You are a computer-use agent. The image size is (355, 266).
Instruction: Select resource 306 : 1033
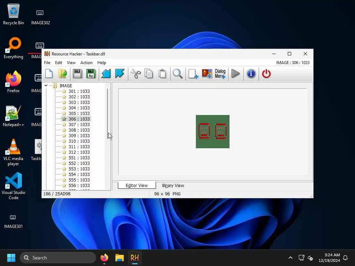pyautogui.click(x=79, y=119)
